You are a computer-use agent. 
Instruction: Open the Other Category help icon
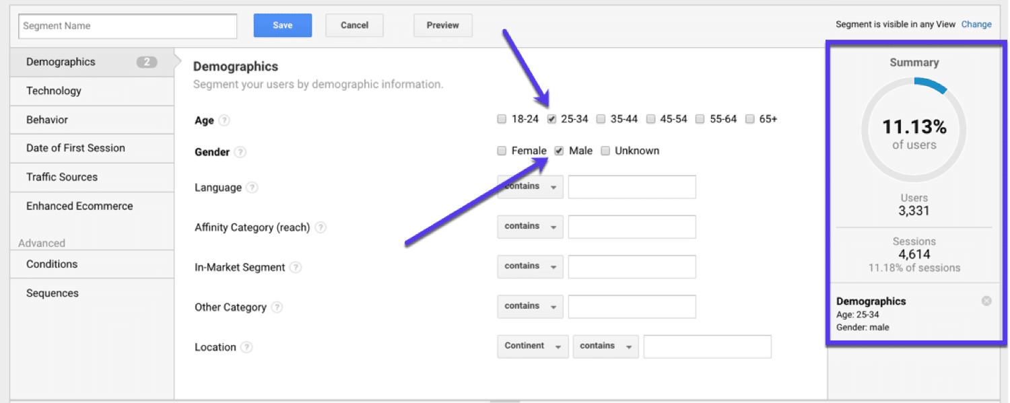point(277,307)
